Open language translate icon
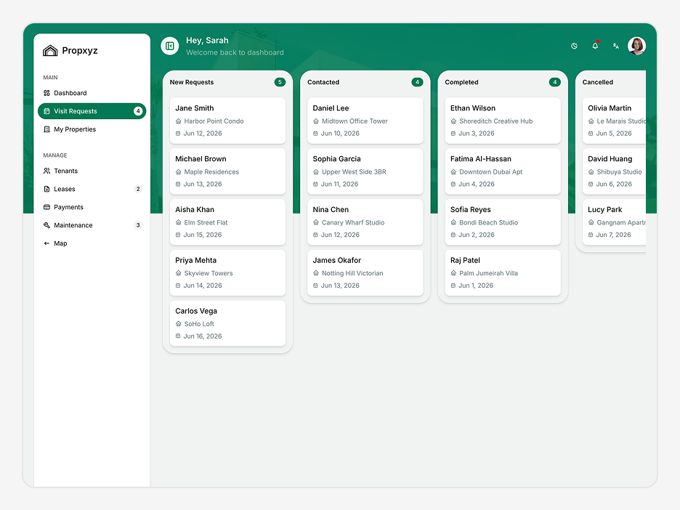Screen dimensions: 680x510 [x=616, y=46]
